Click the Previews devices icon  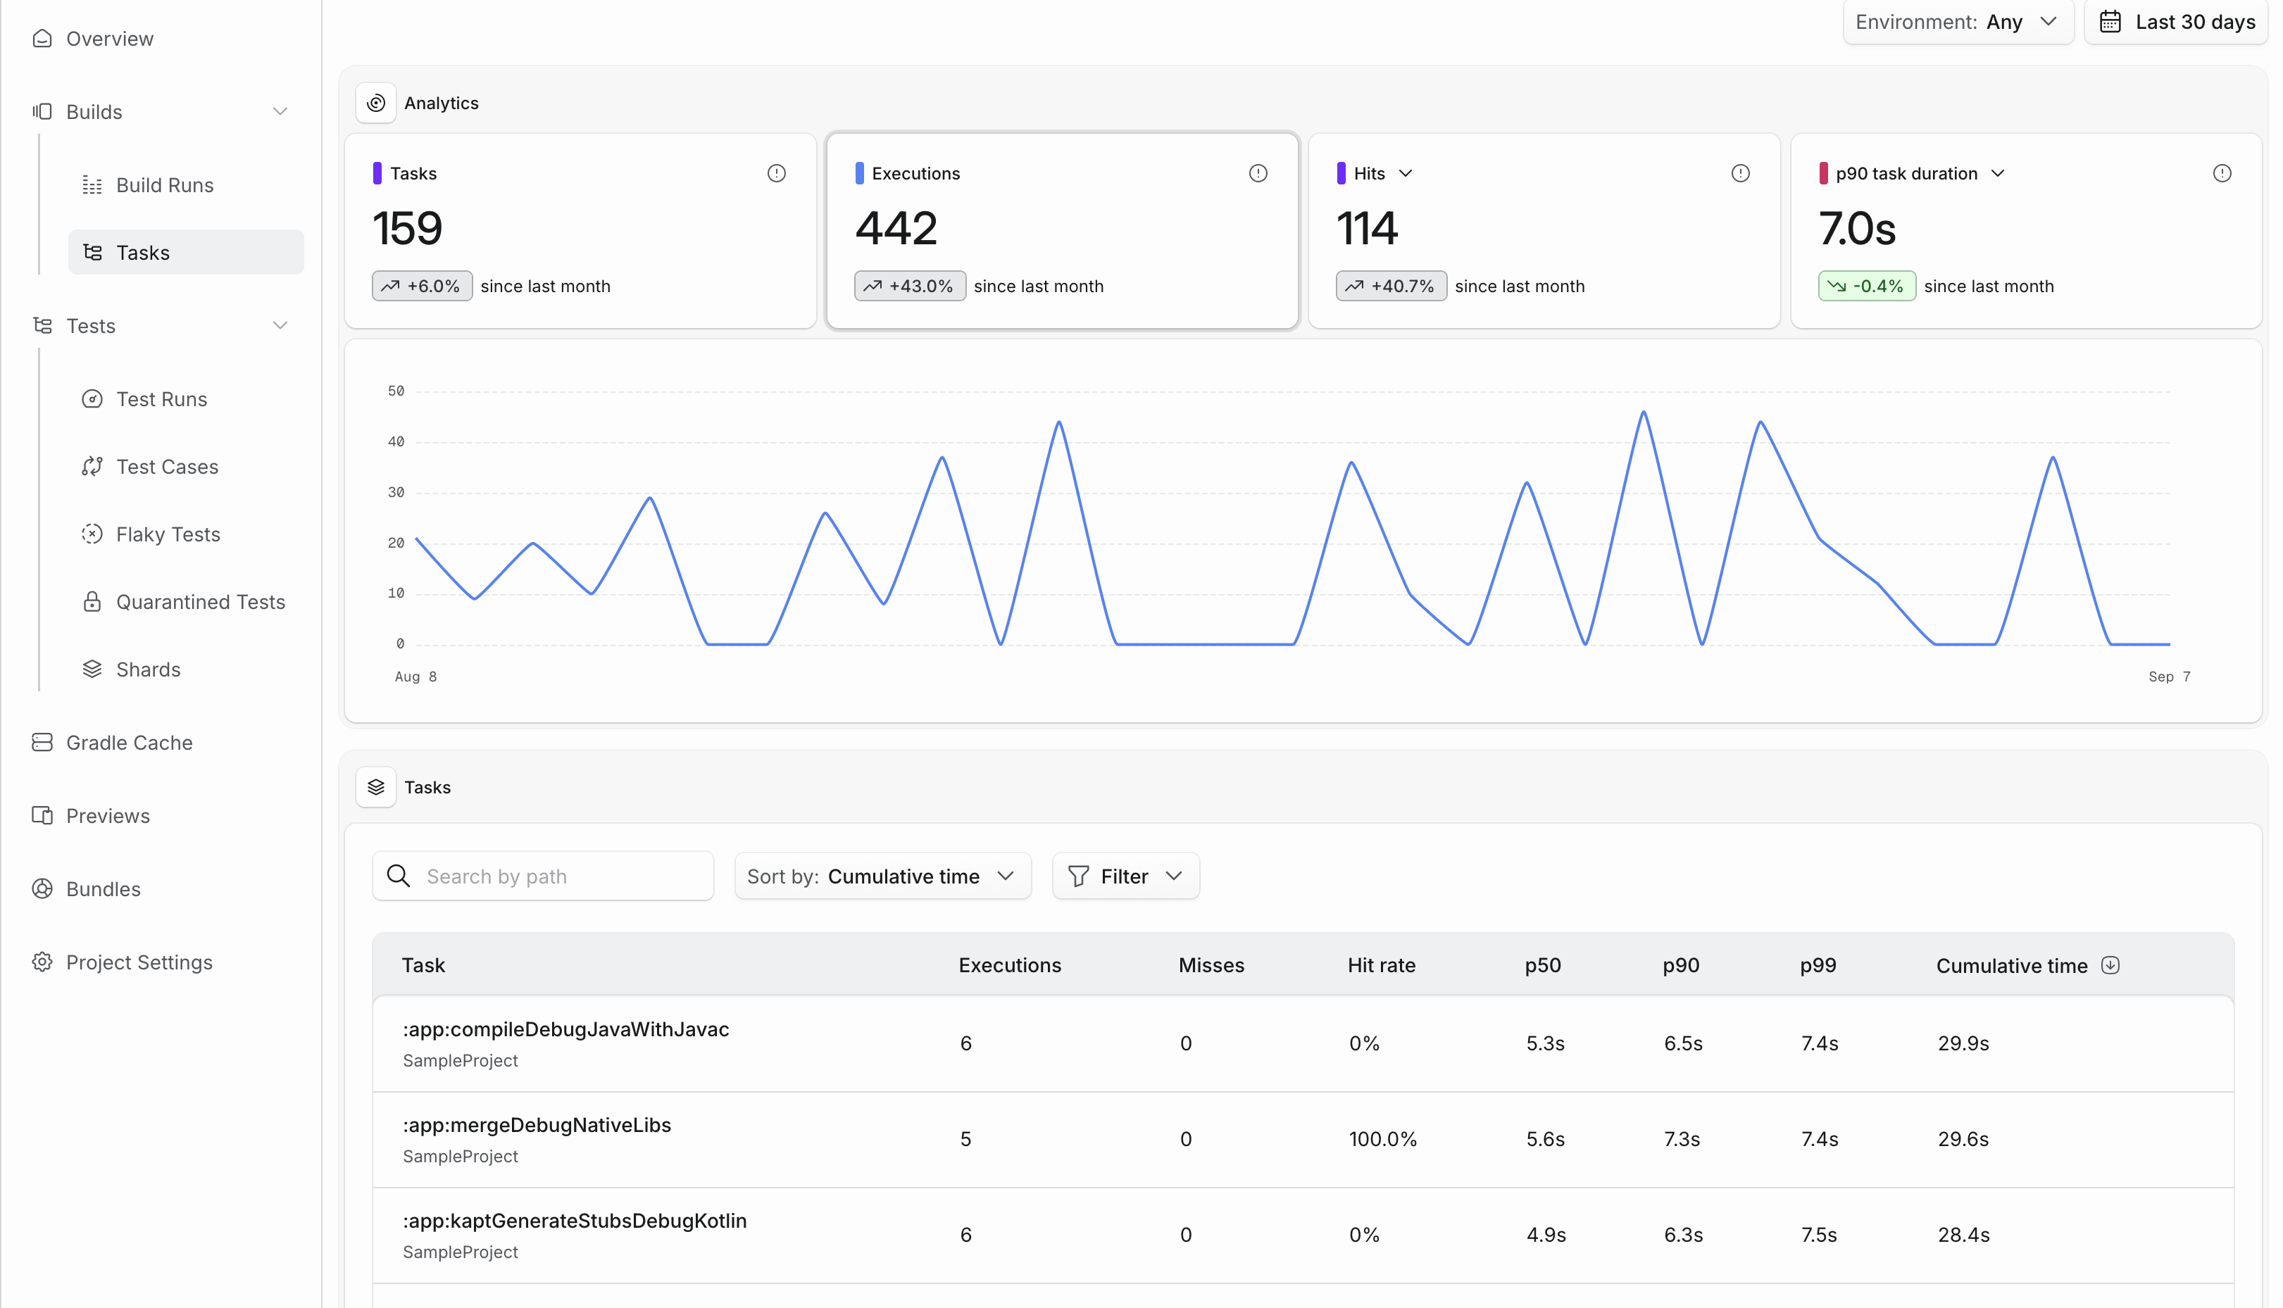point(42,816)
